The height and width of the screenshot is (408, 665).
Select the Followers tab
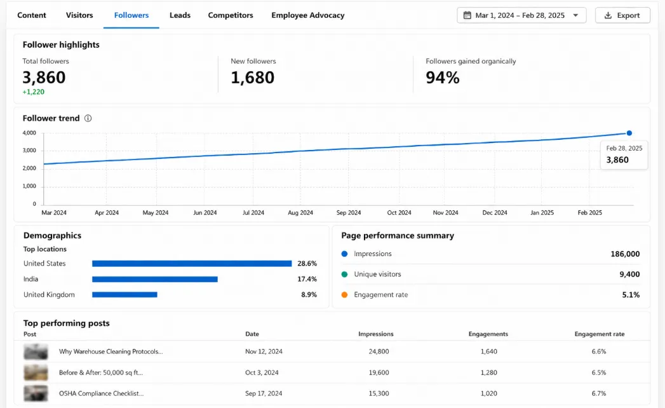coord(131,15)
